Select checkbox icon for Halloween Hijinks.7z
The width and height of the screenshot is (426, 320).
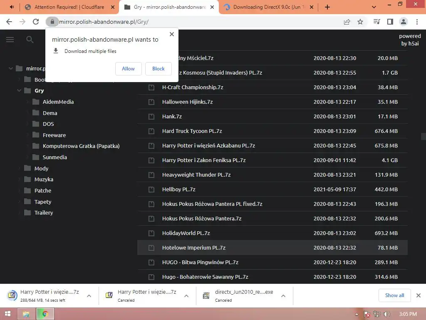pyautogui.click(x=151, y=102)
